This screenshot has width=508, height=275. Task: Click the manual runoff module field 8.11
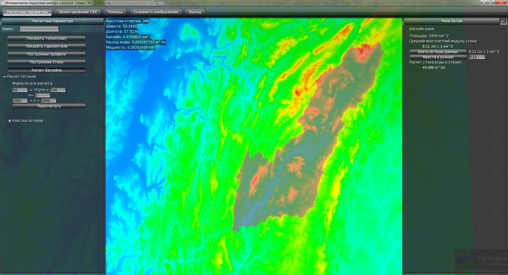tap(477, 57)
